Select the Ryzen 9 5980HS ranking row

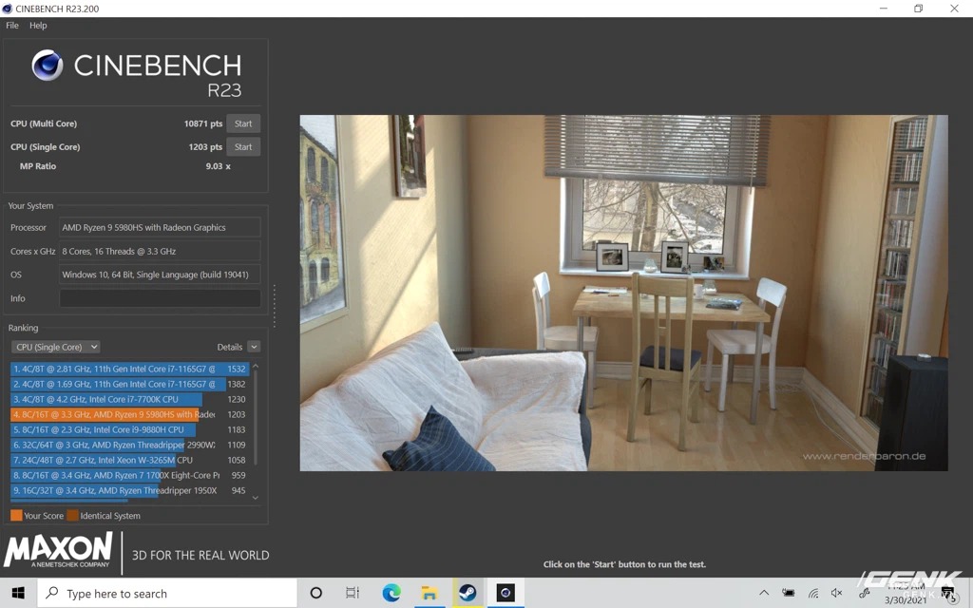point(114,414)
